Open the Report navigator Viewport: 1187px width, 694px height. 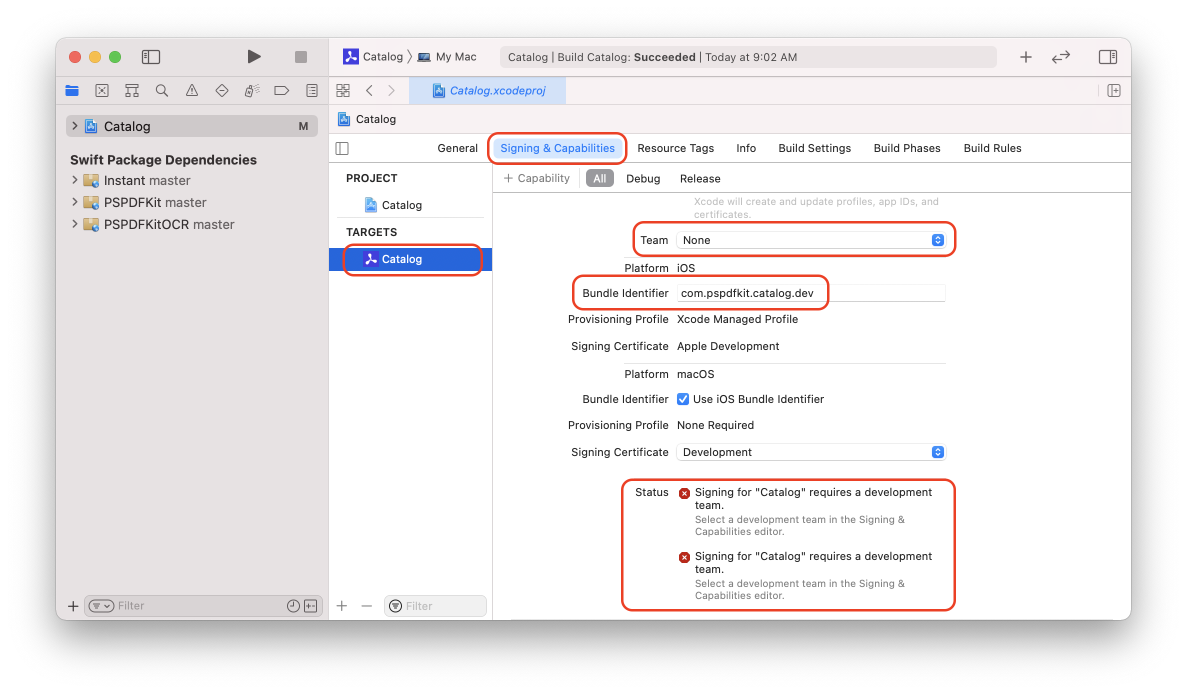[x=312, y=90]
